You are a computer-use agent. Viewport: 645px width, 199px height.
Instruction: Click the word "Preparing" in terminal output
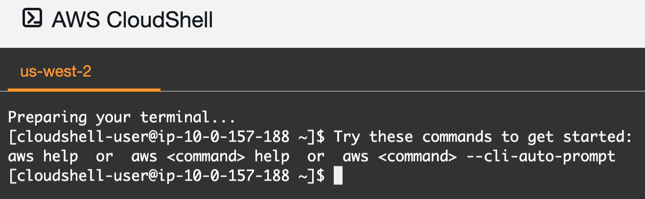coord(47,118)
